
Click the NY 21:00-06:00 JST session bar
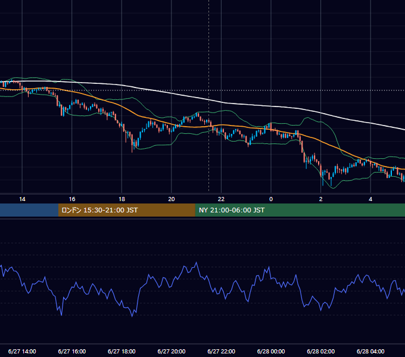pyautogui.click(x=300, y=210)
